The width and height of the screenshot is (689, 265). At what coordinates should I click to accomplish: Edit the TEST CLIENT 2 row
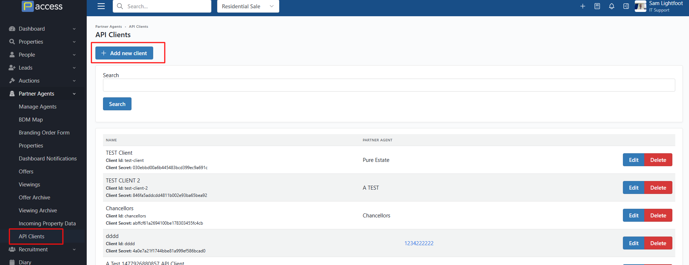coord(634,187)
